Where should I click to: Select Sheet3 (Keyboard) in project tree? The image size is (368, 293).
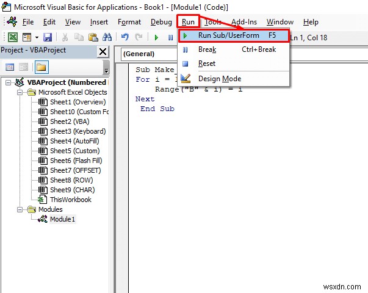[x=78, y=131]
